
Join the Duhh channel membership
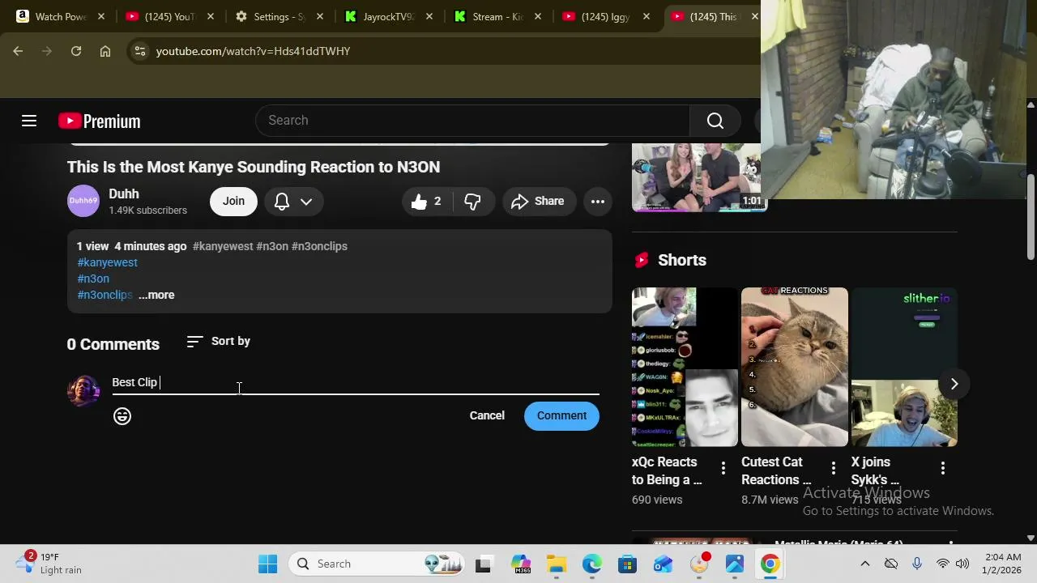pos(233,202)
